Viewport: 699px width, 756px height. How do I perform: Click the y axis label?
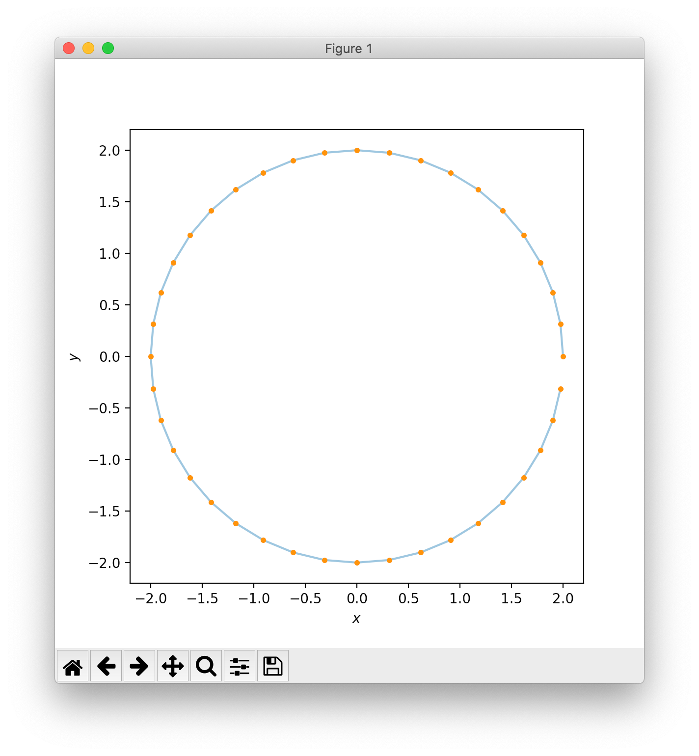coord(74,357)
